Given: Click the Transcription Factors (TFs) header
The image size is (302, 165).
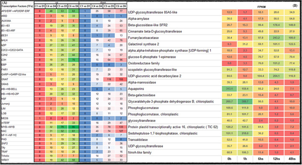Looking at the screenshot, I should coord(17,6).
